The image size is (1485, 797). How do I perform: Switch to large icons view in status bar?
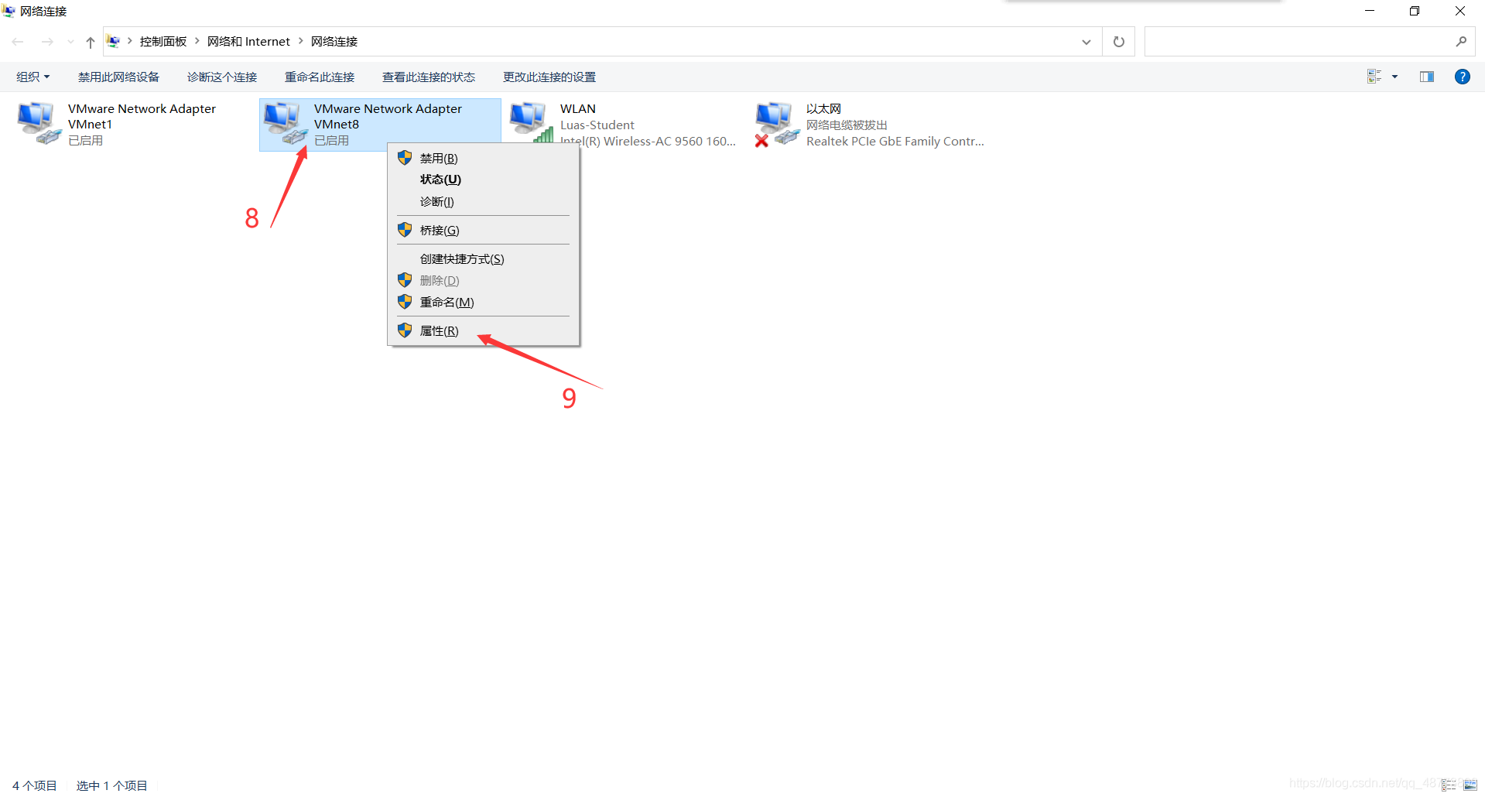1470,785
